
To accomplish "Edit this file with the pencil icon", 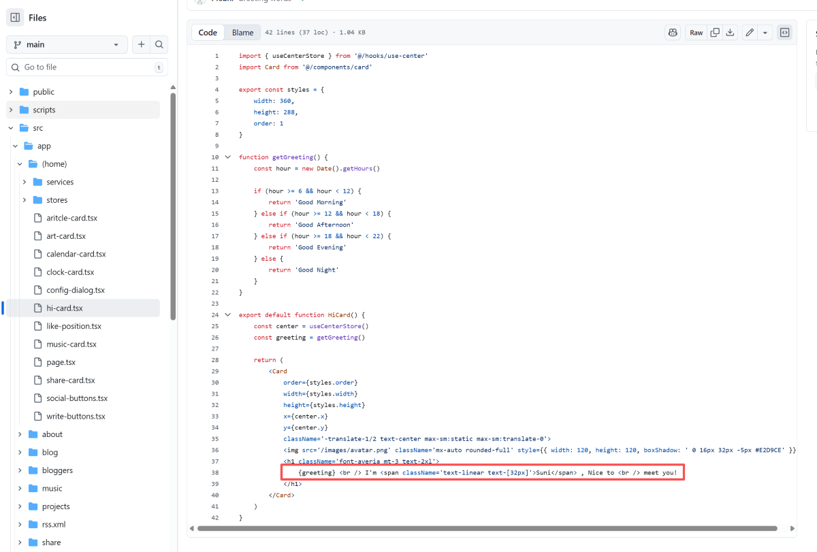I will point(750,33).
